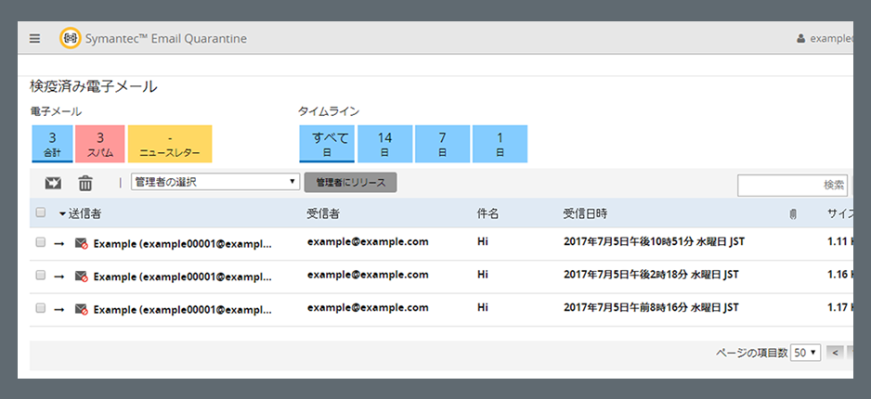Click date 2017年7月5日午後10時51分 水曜日 JST
Image resolution: width=871 pixels, height=399 pixels.
click(654, 242)
